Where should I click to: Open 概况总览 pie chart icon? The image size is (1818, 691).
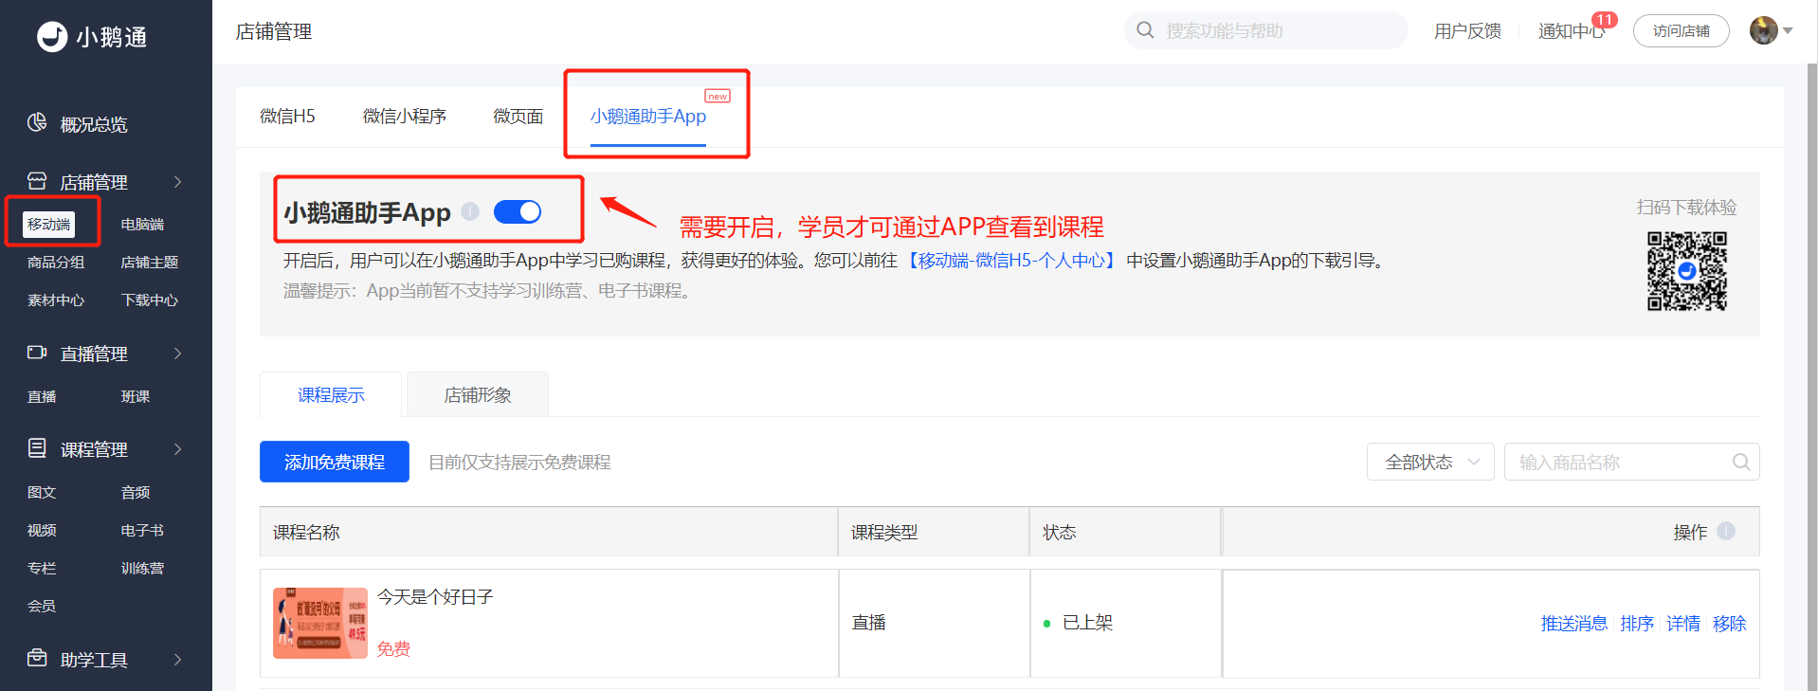[x=37, y=122]
